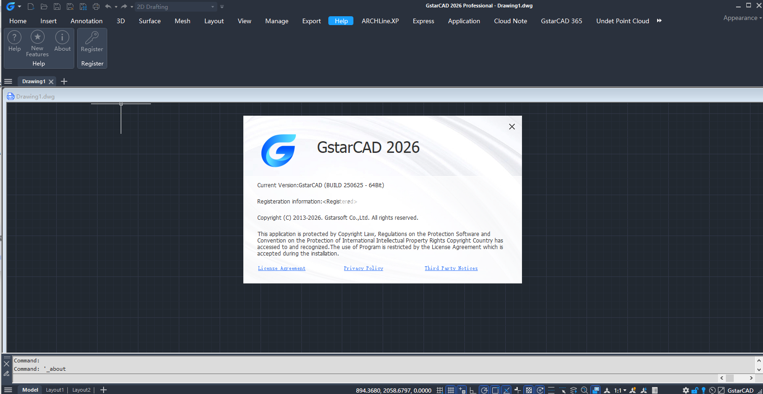Switch to the Insert ribbon tab

click(x=48, y=21)
